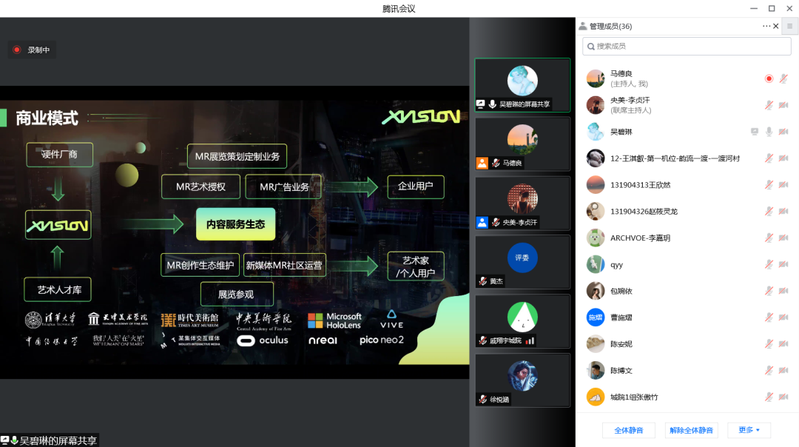The width and height of the screenshot is (799, 447).
Task: Select the 黄杰 video tile with 评委 avatar
Action: click(522, 263)
